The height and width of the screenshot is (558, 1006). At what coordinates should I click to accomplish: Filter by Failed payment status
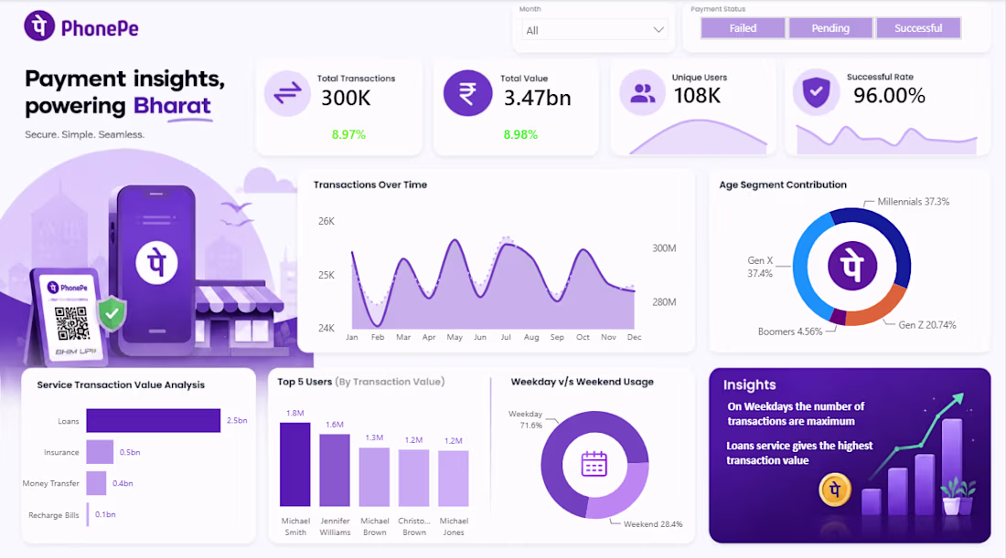(x=743, y=28)
